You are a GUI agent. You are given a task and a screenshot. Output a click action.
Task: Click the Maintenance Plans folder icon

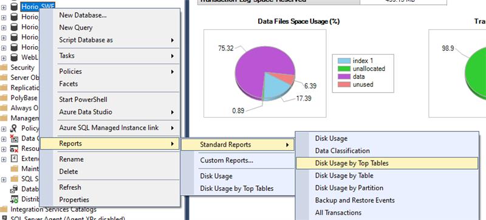pyautogui.click(x=14, y=168)
